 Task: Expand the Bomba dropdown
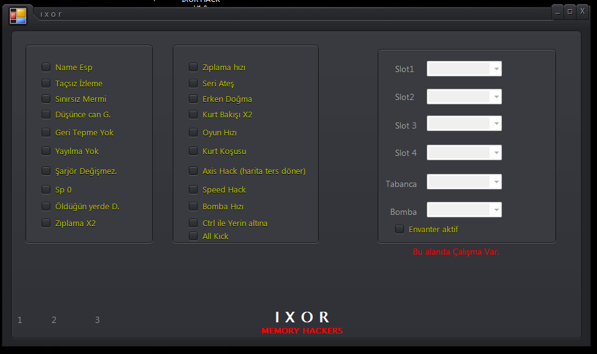tap(464, 210)
